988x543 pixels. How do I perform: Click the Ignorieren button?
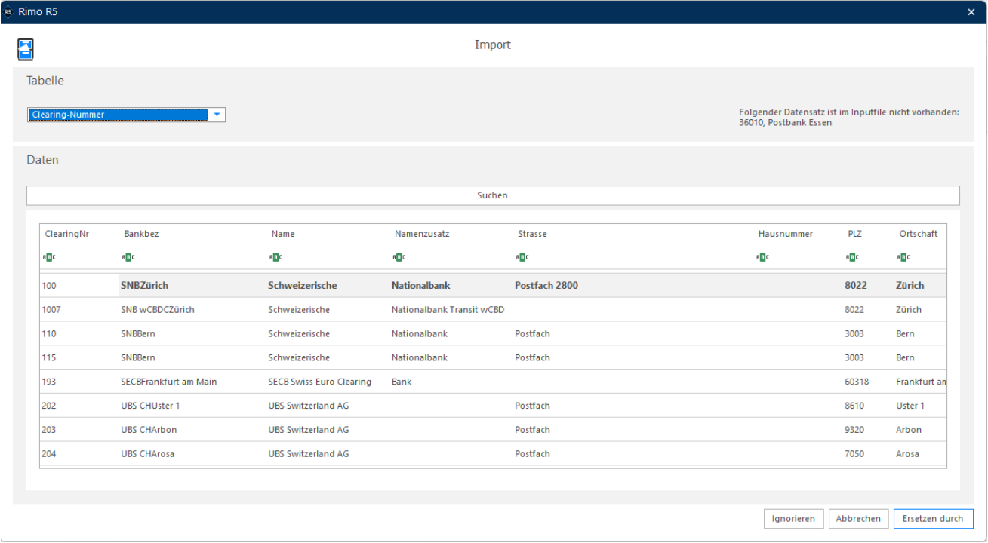(x=793, y=519)
